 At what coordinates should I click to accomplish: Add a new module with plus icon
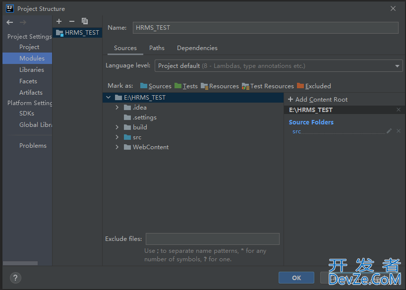pyautogui.click(x=59, y=21)
